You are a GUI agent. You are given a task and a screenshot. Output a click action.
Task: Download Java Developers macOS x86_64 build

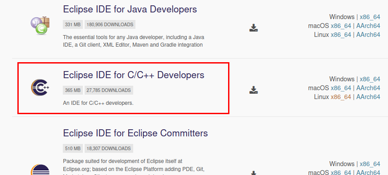[341, 26]
